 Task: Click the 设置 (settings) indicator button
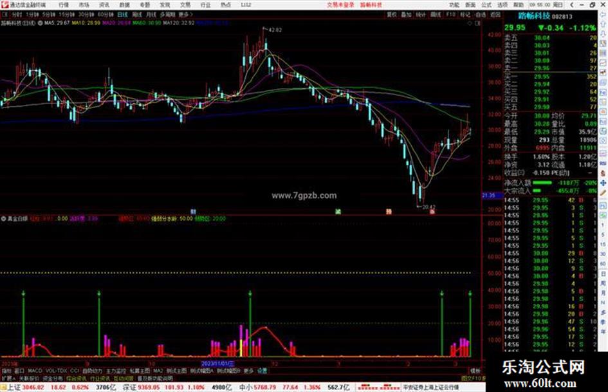click(x=262, y=371)
